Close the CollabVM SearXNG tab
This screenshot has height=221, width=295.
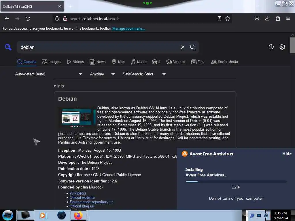coord(60,6)
